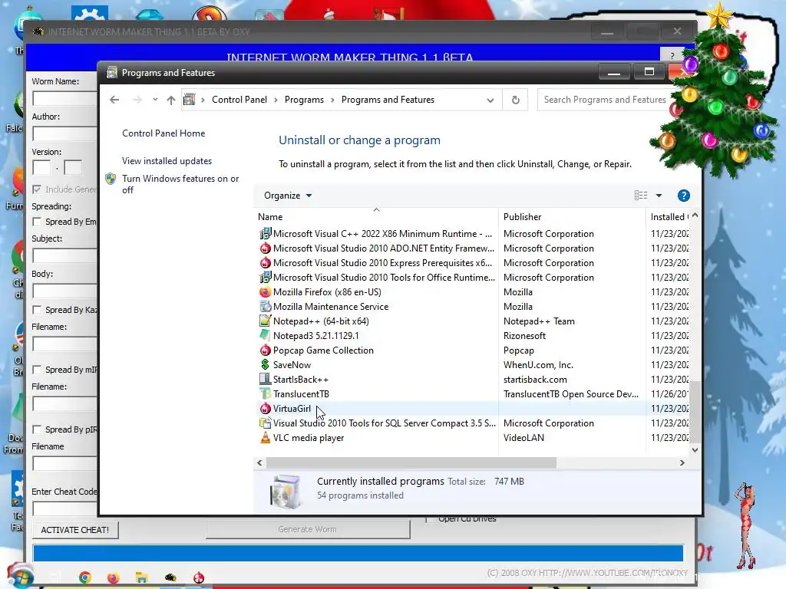Viewport: 786px width, 589px height.
Task: Expand the view options dropdown arrow
Action: tap(659, 196)
